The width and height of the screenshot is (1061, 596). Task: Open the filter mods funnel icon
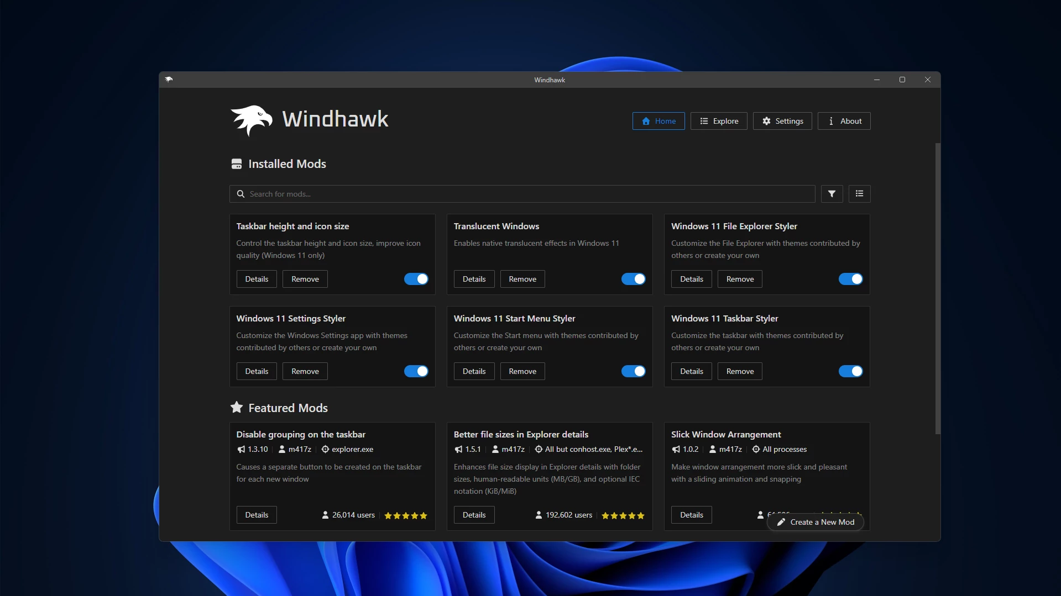(x=832, y=194)
